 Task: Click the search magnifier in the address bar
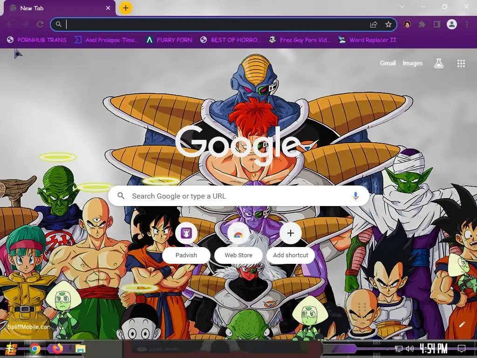click(x=58, y=24)
